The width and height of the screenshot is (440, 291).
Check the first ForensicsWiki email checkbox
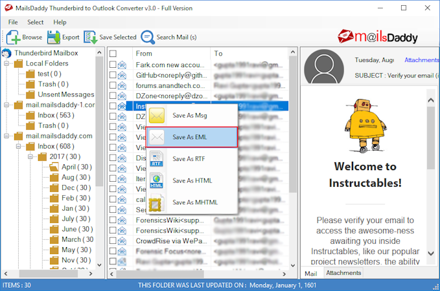pos(113,220)
